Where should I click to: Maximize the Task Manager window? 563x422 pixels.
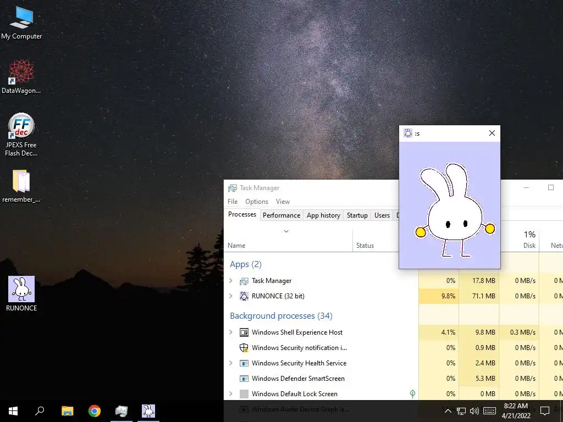pyautogui.click(x=551, y=187)
